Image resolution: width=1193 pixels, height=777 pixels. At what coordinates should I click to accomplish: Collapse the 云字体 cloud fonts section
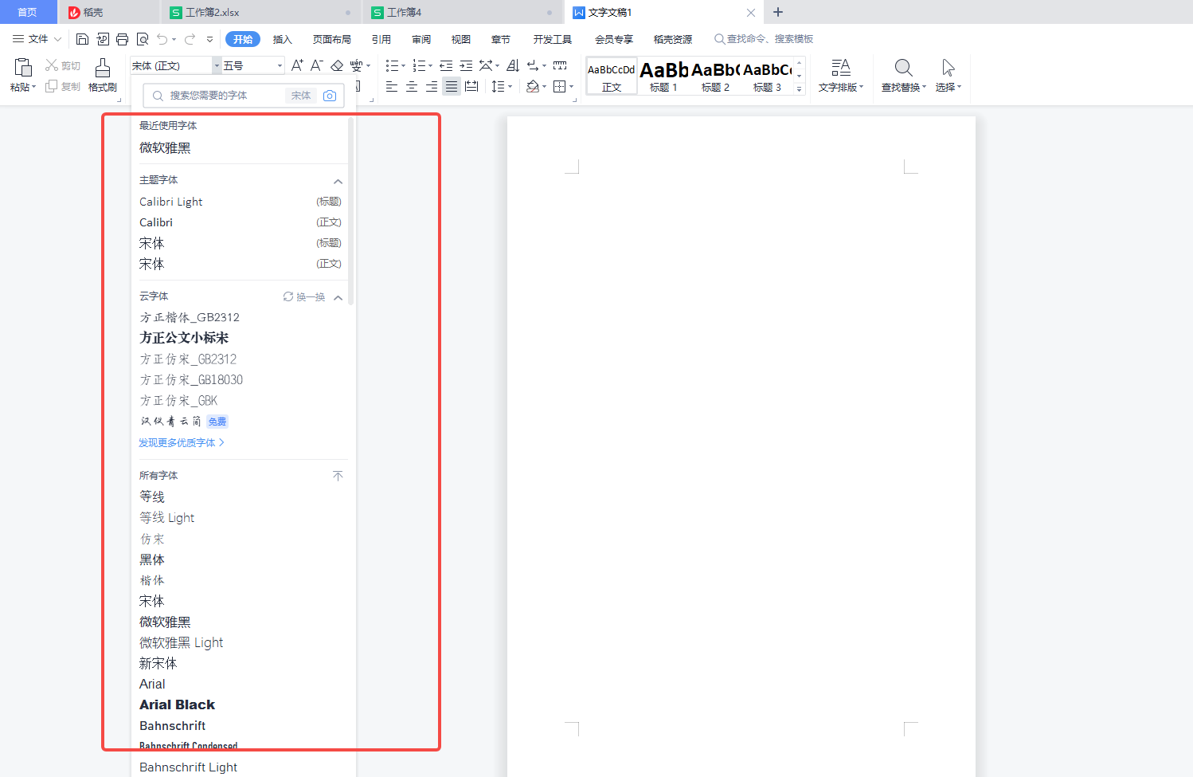[x=338, y=297]
